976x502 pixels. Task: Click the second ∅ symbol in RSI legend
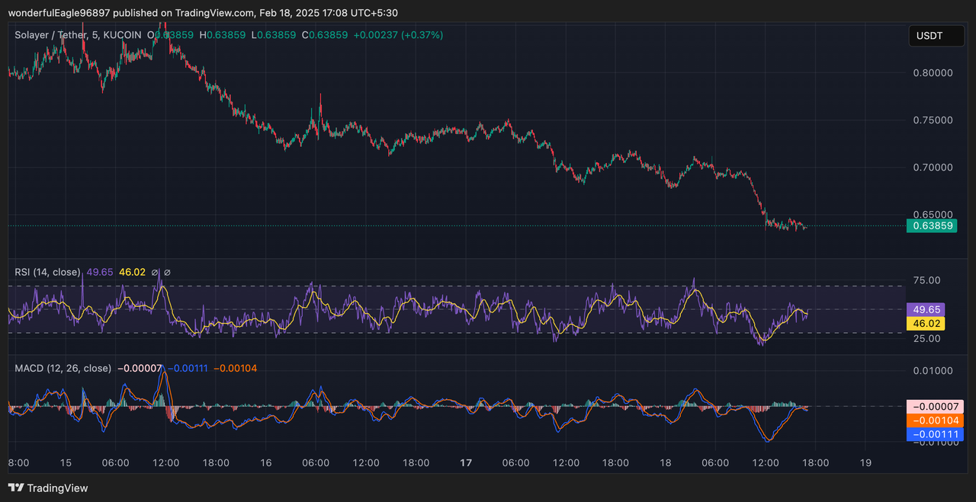[167, 272]
